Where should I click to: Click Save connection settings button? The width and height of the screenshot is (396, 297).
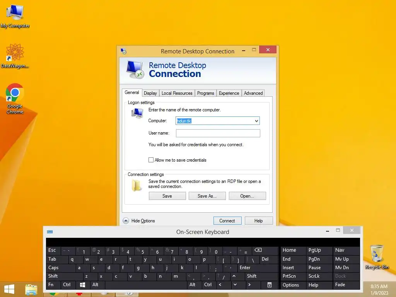tap(167, 196)
